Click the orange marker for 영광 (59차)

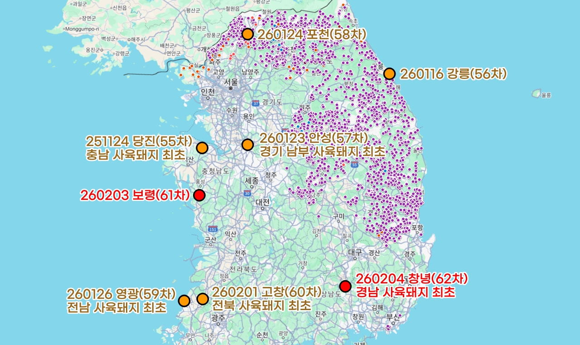185,300
